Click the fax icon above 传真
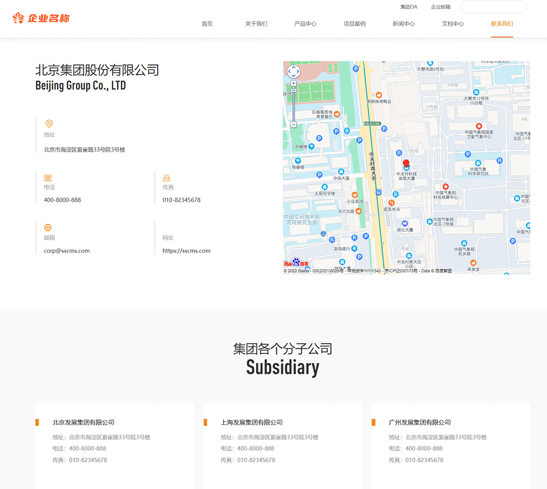The width and height of the screenshot is (547, 489). [167, 178]
